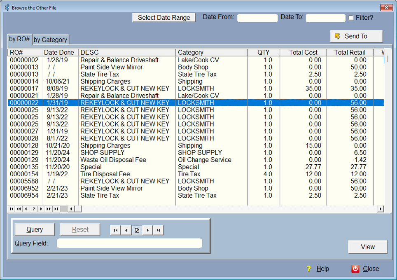Select RO 00005588 REKEYLOCK row

pyautogui.click(x=196, y=181)
